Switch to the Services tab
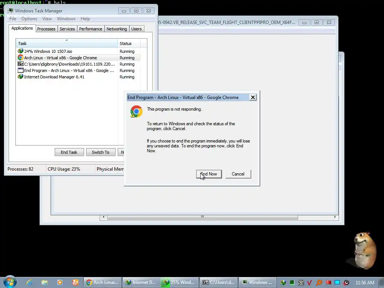This screenshot has width=384, height=288. coord(67,29)
